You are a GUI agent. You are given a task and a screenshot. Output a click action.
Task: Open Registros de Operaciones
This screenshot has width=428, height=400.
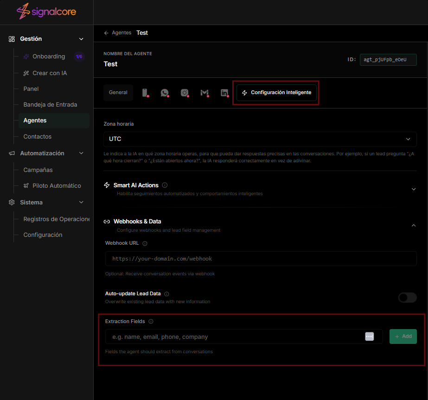click(57, 219)
